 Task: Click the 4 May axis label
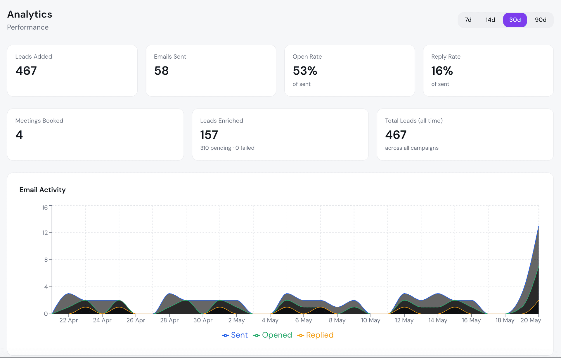pos(270,320)
